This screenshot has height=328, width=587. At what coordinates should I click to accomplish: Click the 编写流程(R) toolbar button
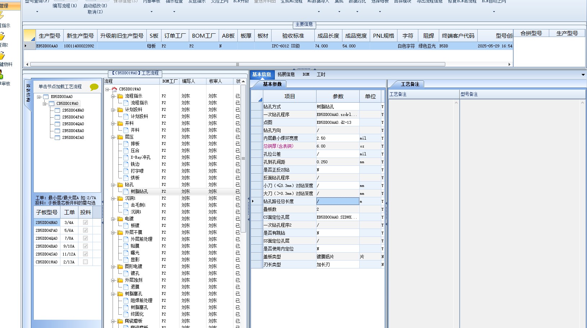pos(65,6)
